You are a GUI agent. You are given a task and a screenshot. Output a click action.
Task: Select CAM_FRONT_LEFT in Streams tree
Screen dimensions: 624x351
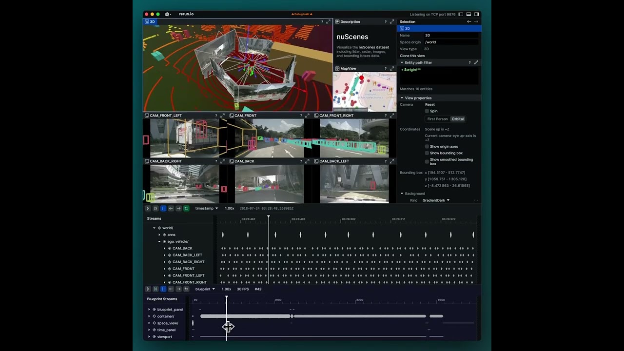coord(189,275)
